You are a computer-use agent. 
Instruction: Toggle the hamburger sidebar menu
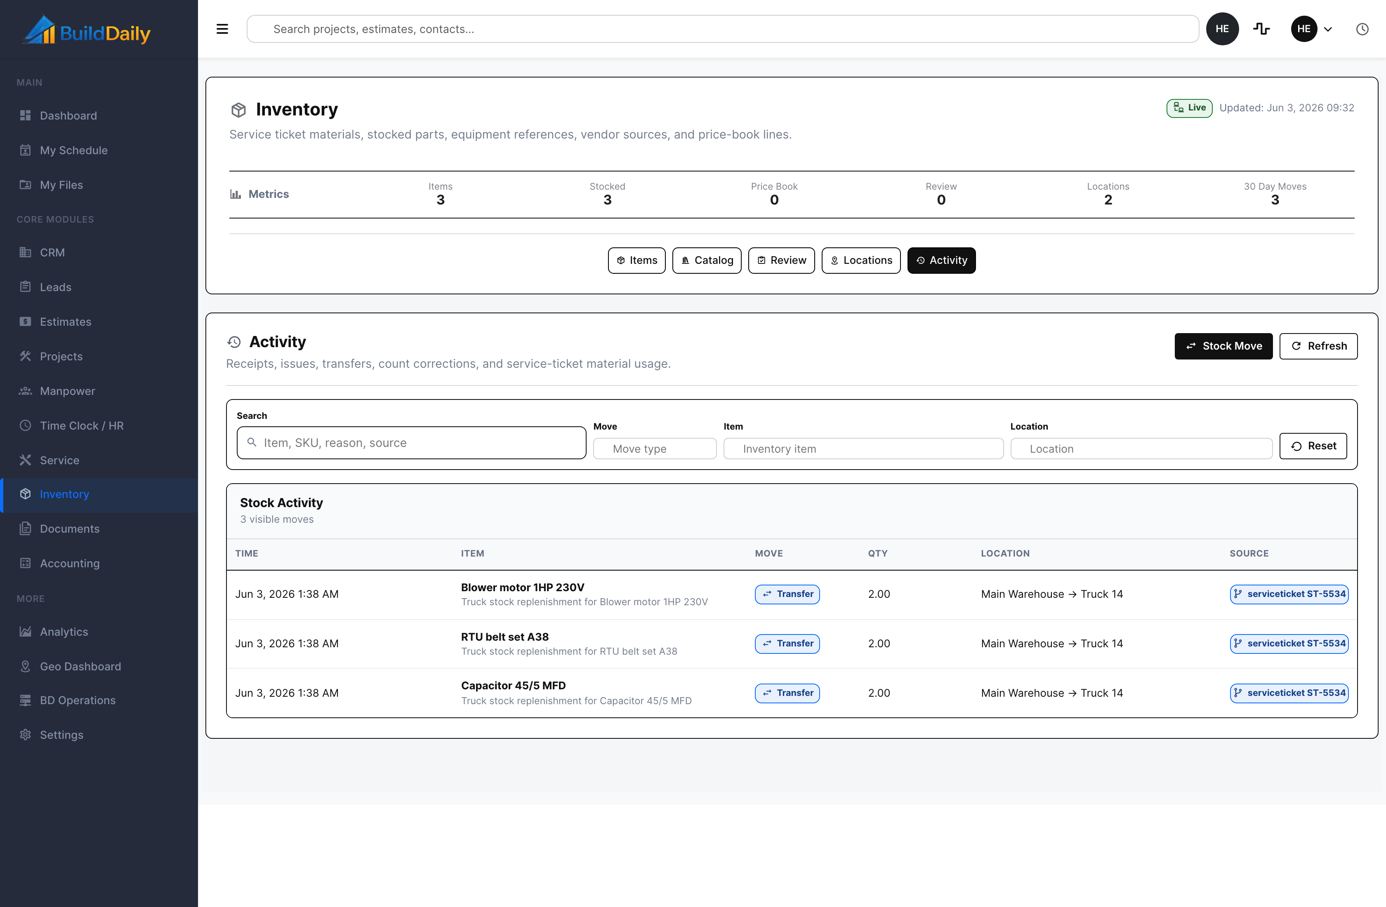click(222, 29)
